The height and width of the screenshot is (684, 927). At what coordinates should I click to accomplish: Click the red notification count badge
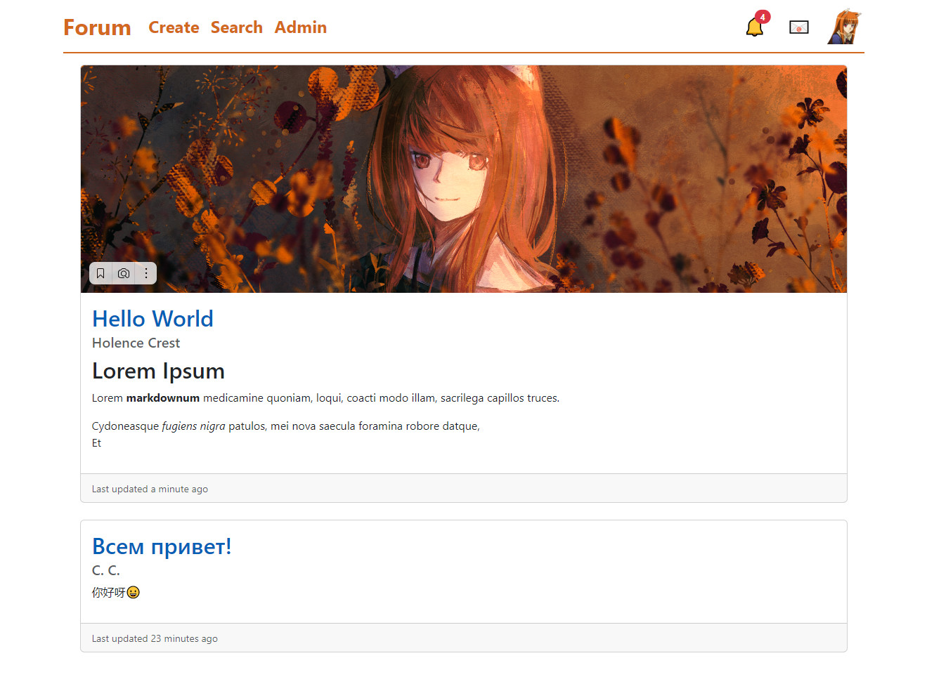click(763, 17)
